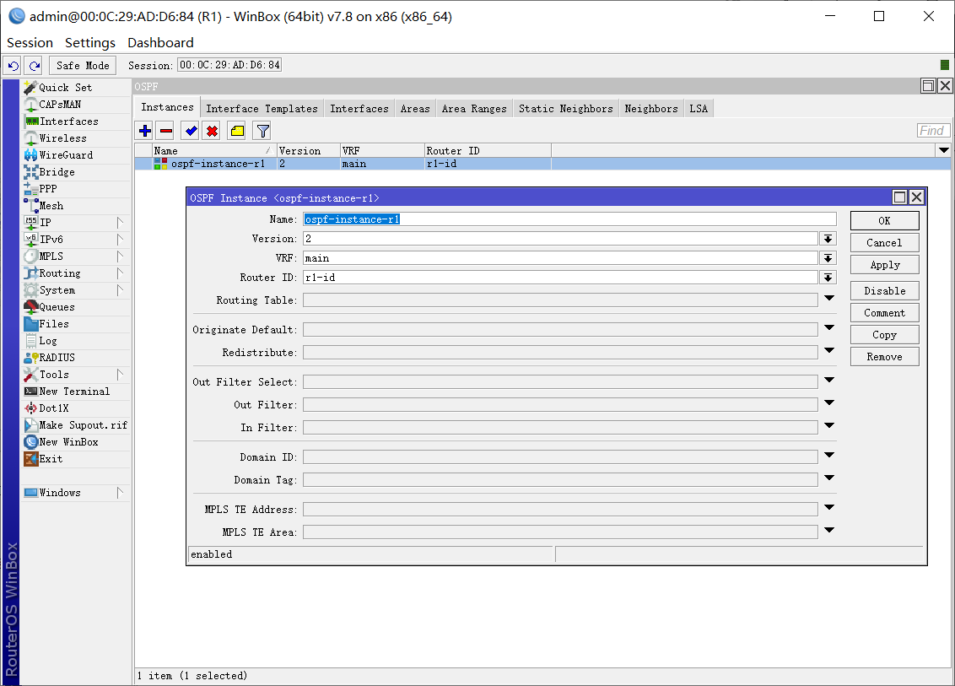The image size is (955, 686).
Task: Open the Session menu
Action: point(30,43)
